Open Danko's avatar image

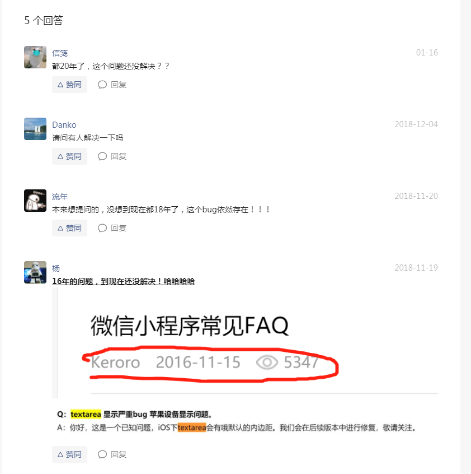click(35, 129)
